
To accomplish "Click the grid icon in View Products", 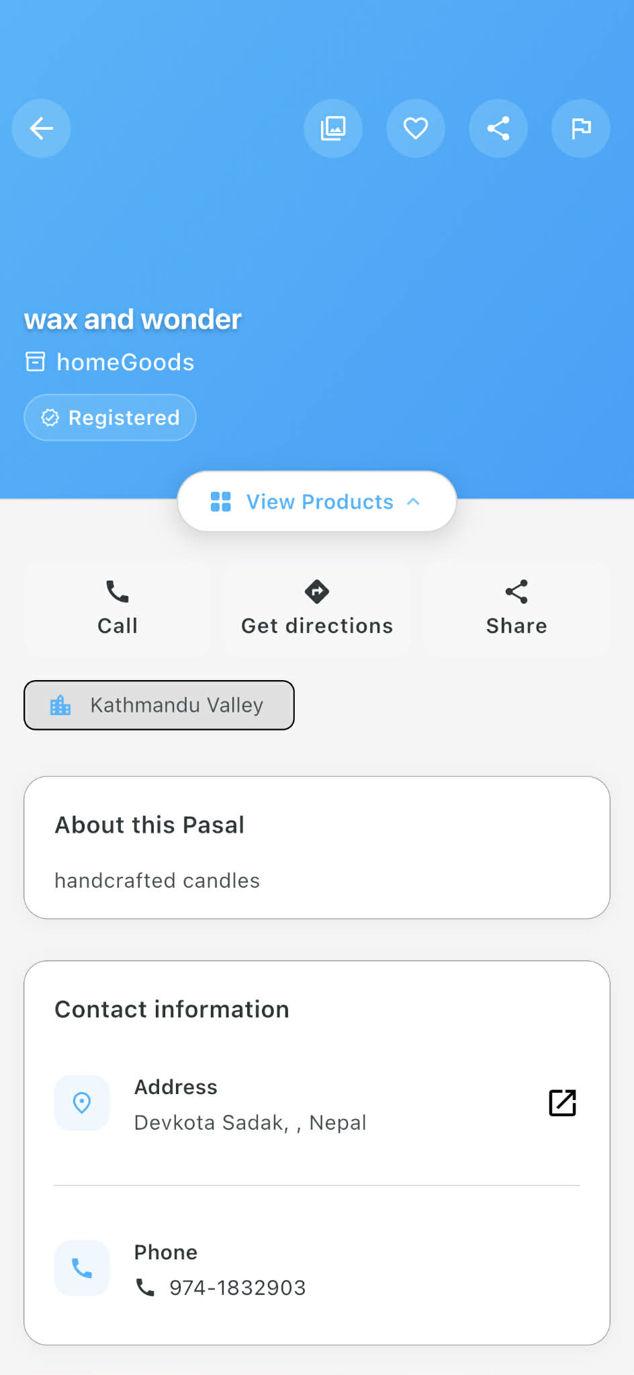I will click(221, 502).
